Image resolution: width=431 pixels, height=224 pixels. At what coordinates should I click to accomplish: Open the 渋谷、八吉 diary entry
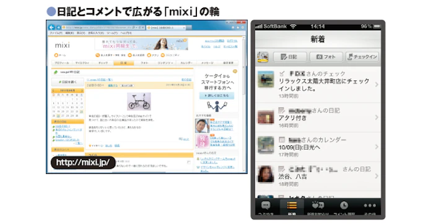tap(318, 176)
